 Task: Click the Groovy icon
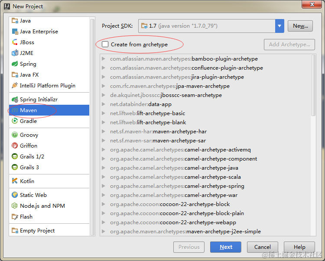tap(15, 135)
